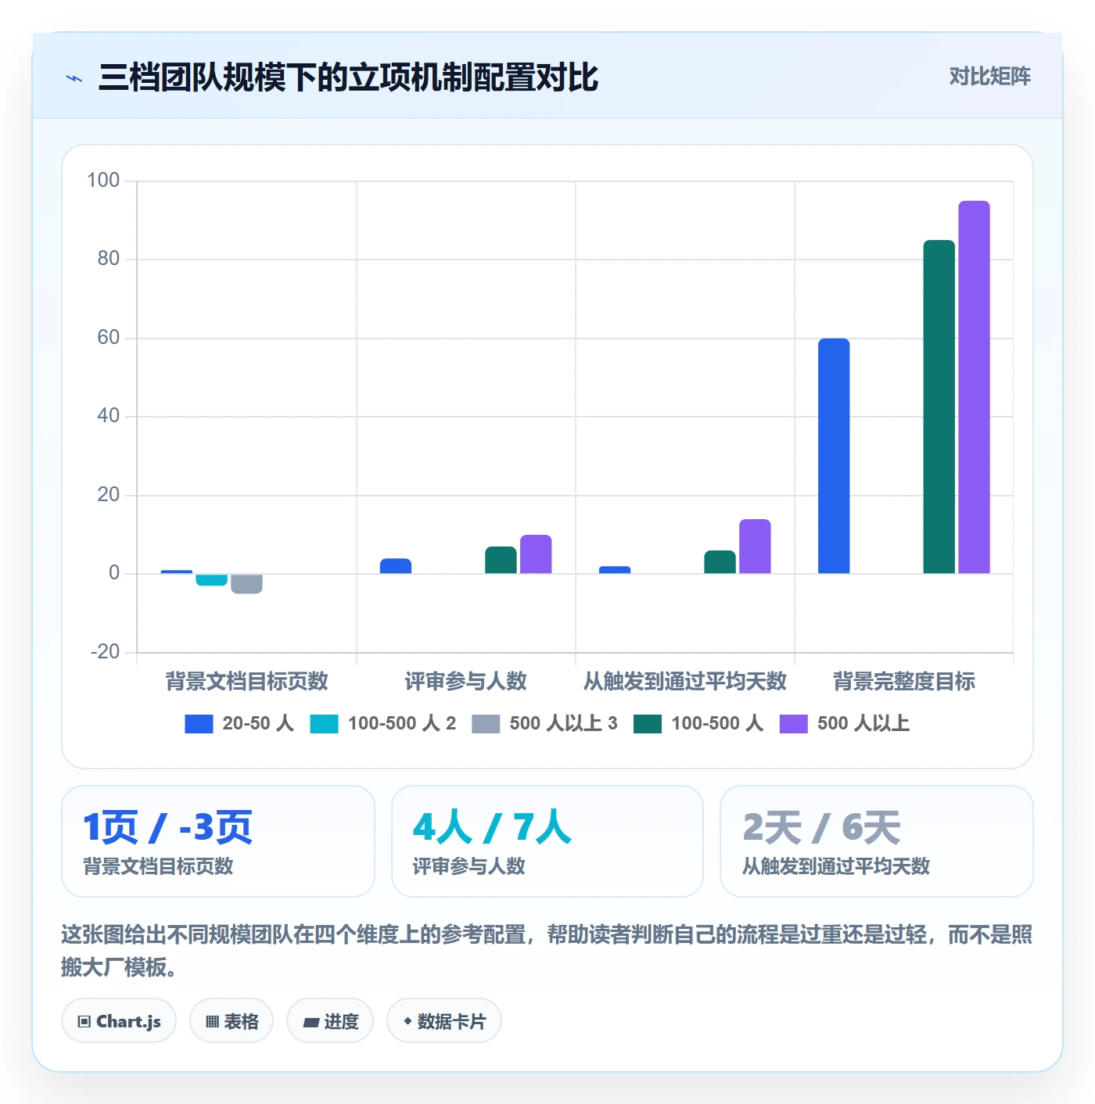Click the 进度 tag

pos(330,1020)
